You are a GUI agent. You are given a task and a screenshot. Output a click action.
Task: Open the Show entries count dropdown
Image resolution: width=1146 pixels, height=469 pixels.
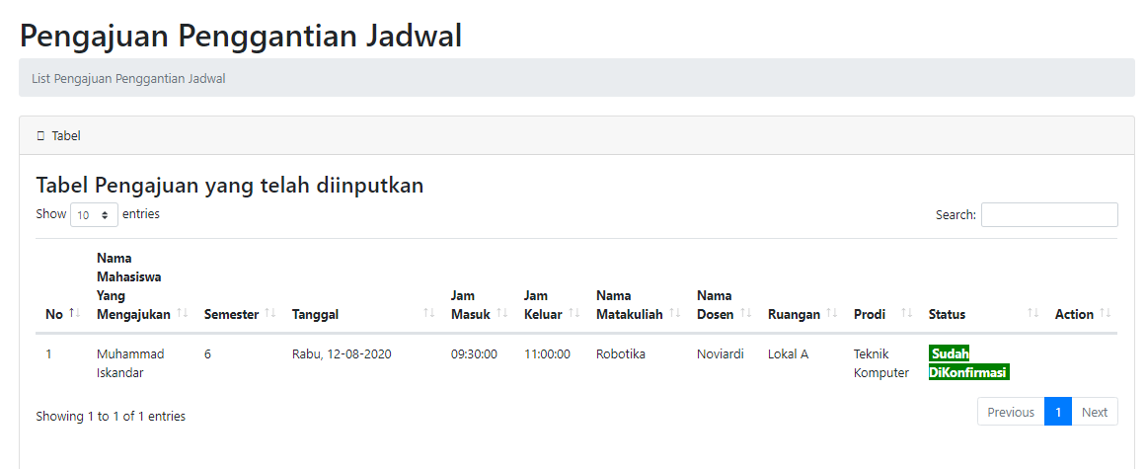click(95, 215)
